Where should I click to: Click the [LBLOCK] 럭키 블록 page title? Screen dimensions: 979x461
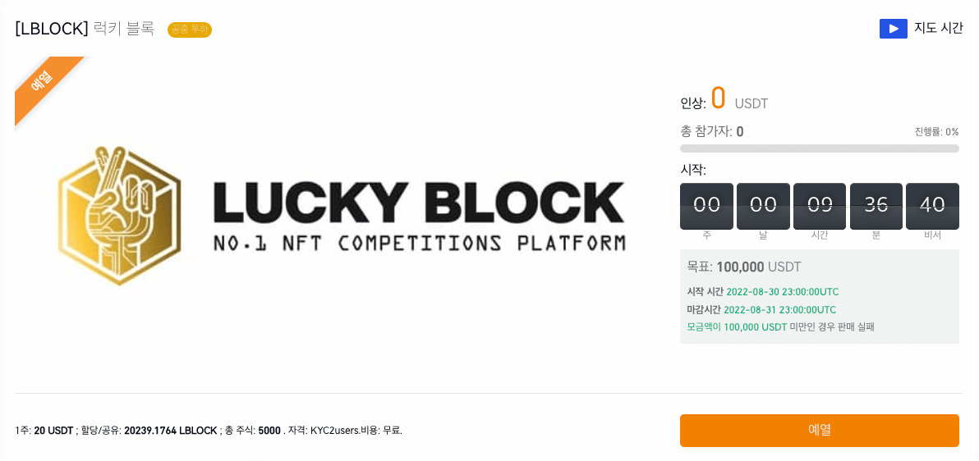tap(85, 30)
